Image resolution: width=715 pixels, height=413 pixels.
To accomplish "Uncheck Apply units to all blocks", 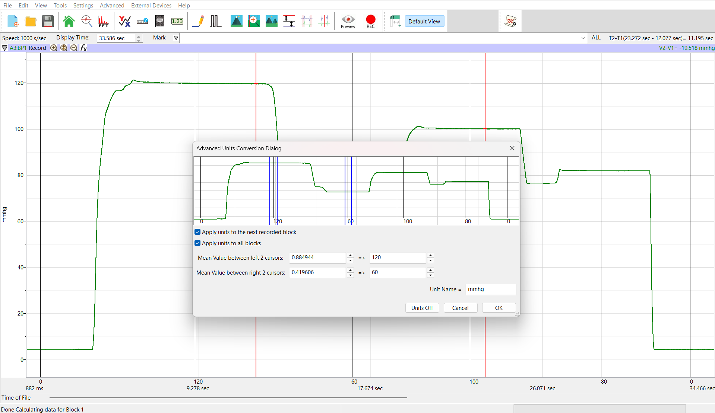I will 197,243.
